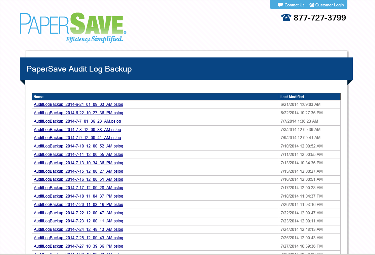This screenshot has width=375, height=255.
Task: Open AuditLogBackup_2014-7-27_10_39_36_PM.pslog
Action: click(78, 246)
